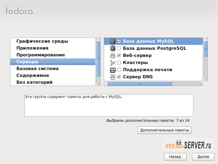Screen dimensions: 218x164
Task: Select the Программирование category
Action: (x=53, y=55)
